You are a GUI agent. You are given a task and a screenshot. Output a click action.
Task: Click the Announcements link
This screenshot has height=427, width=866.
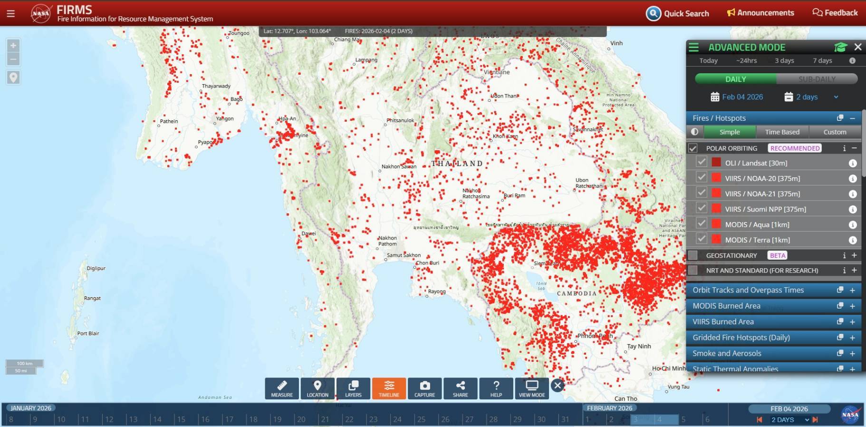coord(760,13)
